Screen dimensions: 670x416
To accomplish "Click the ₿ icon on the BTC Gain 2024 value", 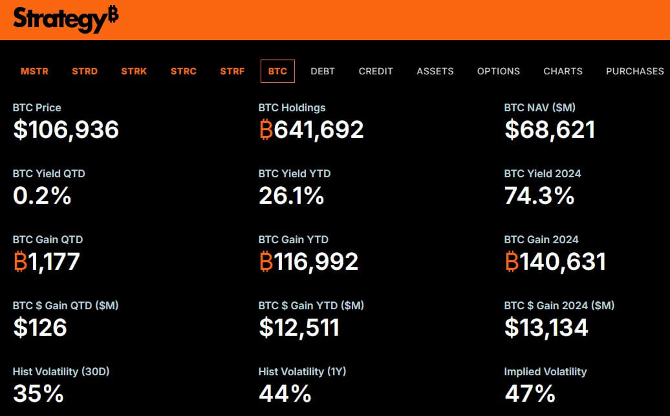I will [512, 261].
